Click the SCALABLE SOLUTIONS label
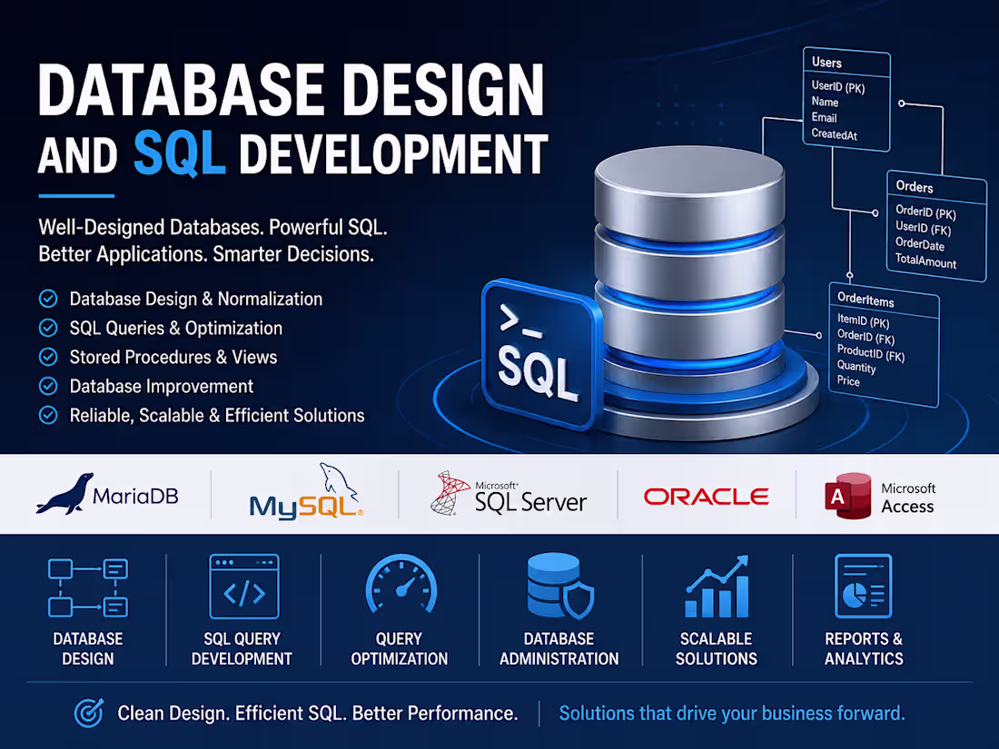The height and width of the screenshot is (749, 999). (x=717, y=649)
